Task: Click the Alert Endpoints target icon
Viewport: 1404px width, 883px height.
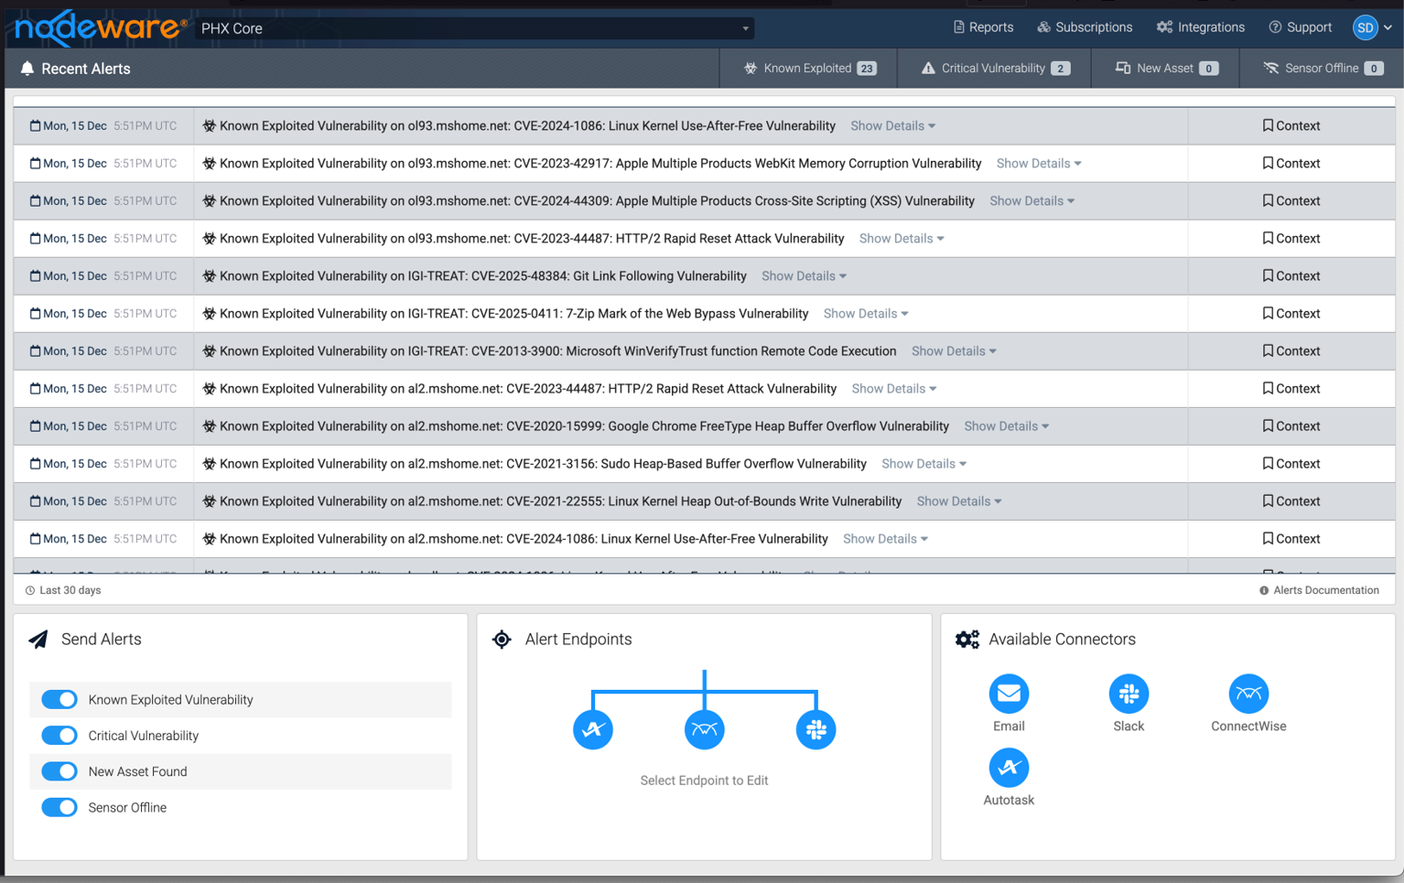Action: pos(502,640)
